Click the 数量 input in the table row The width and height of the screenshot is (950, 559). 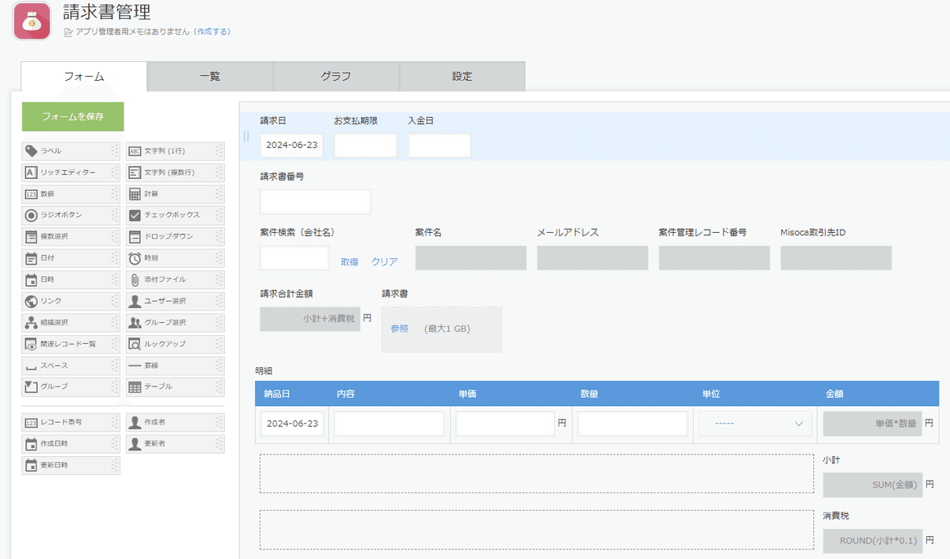(633, 424)
